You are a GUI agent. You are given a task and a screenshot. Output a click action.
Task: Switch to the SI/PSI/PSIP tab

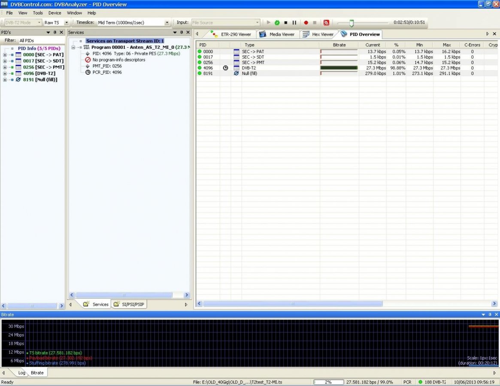click(x=129, y=305)
